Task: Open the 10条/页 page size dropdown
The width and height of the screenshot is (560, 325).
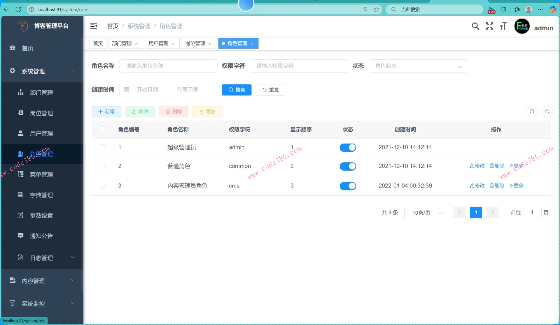Action: click(x=425, y=213)
